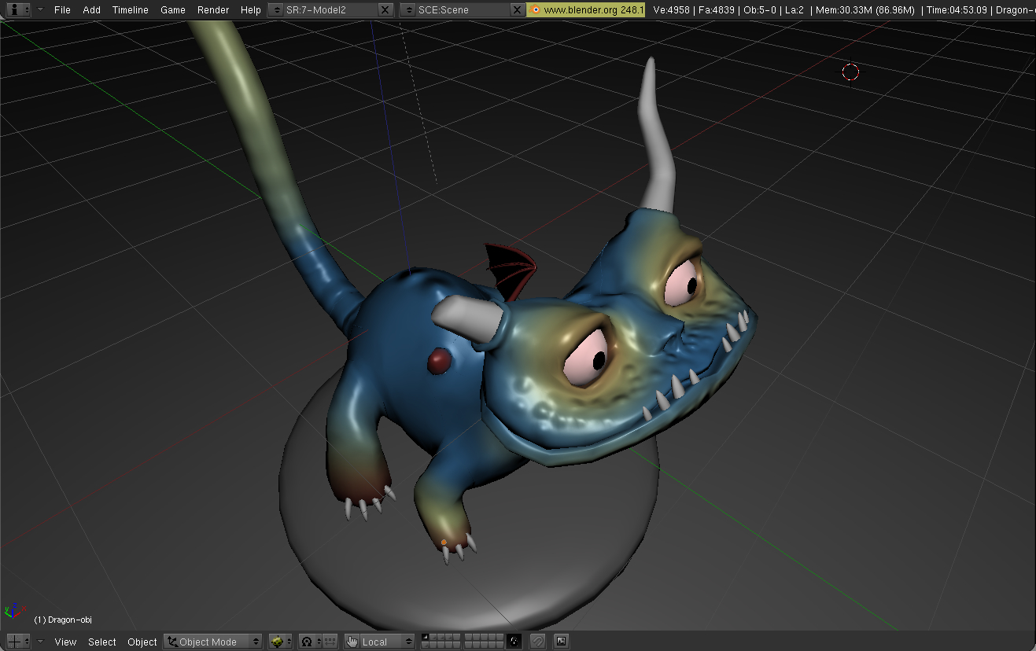The image size is (1036, 651).
Task: Click the 3D transform manipulator hand icon
Action: (x=352, y=642)
